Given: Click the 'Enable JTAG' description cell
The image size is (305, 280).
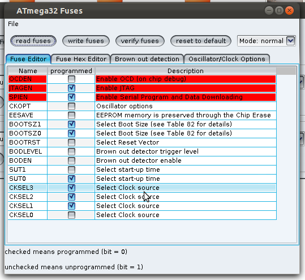Looking at the screenshot, I should 186,88.
